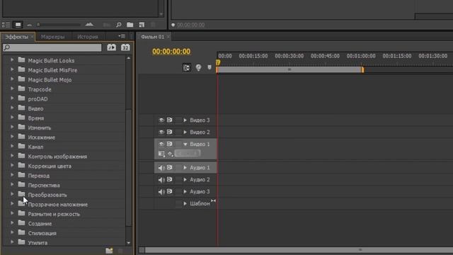Create a new bin in project panel
The image size is (453, 255).
point(130,25)
